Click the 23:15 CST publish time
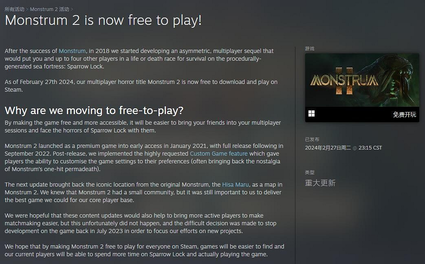This screenshot has width=425, height=264. pyautogui.click(x=370, y=148)
